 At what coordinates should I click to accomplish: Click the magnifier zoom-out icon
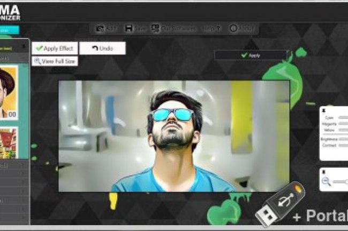pyautogui.click(x=326, y=182)
